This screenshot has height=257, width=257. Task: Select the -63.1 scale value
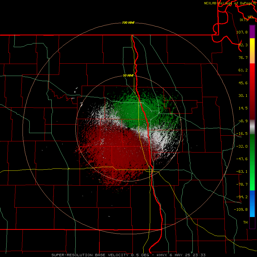coord(242,172)
